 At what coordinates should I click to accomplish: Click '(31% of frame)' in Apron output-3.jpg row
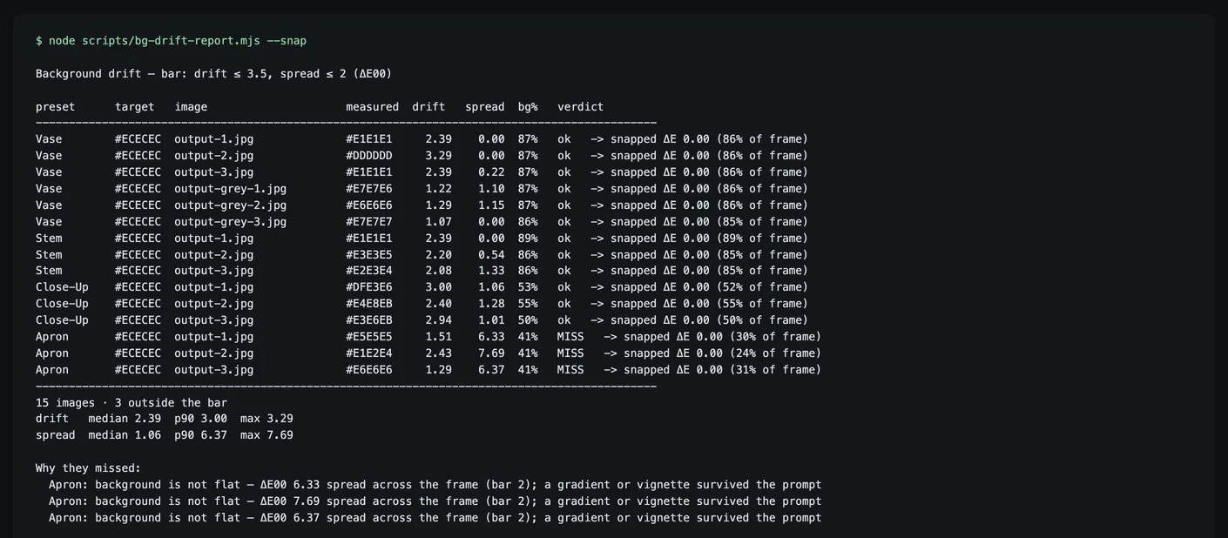click(x=776, y=370)
